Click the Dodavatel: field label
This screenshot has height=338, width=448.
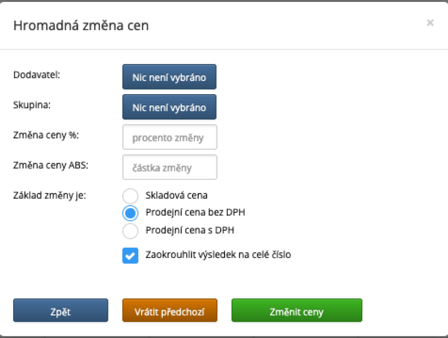pyautogui.click(x=37, y=74)
